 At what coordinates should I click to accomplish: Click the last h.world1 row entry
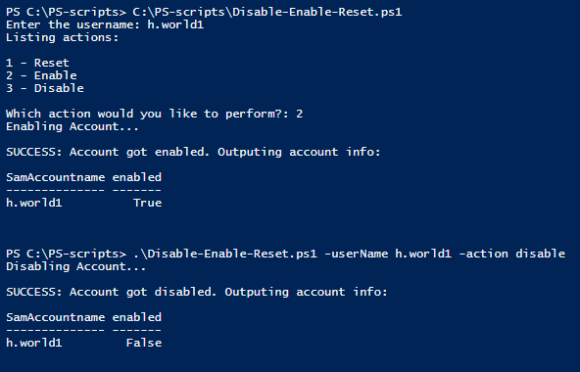click(34, 343)
